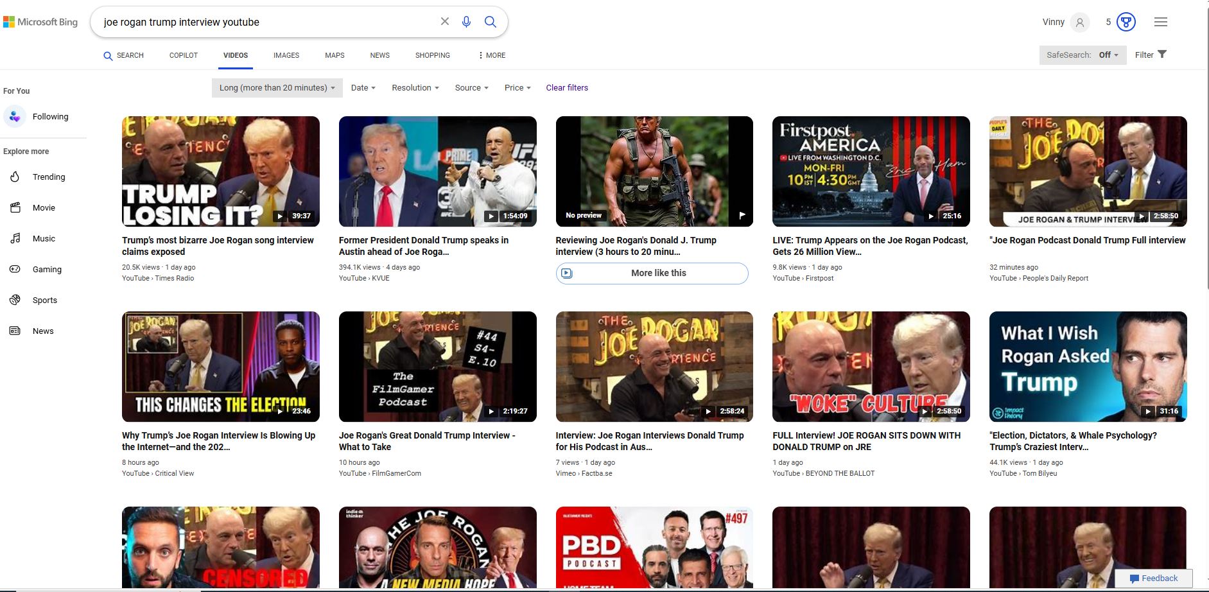
Task: Click 'Vimeo › Factba.se' source text
Action: coord(584,473)
